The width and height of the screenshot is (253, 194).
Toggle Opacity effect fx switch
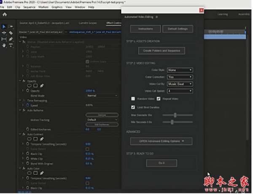(24, 81)
